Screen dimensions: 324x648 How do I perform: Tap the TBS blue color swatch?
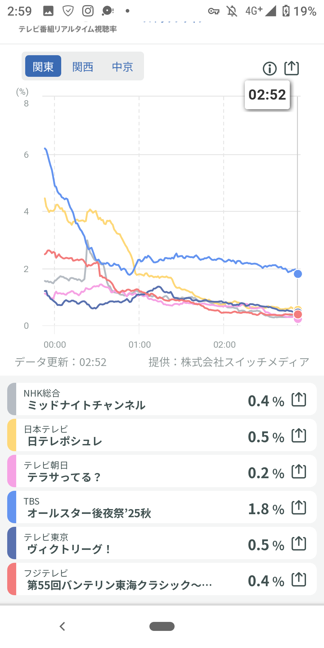coord(12,507)
